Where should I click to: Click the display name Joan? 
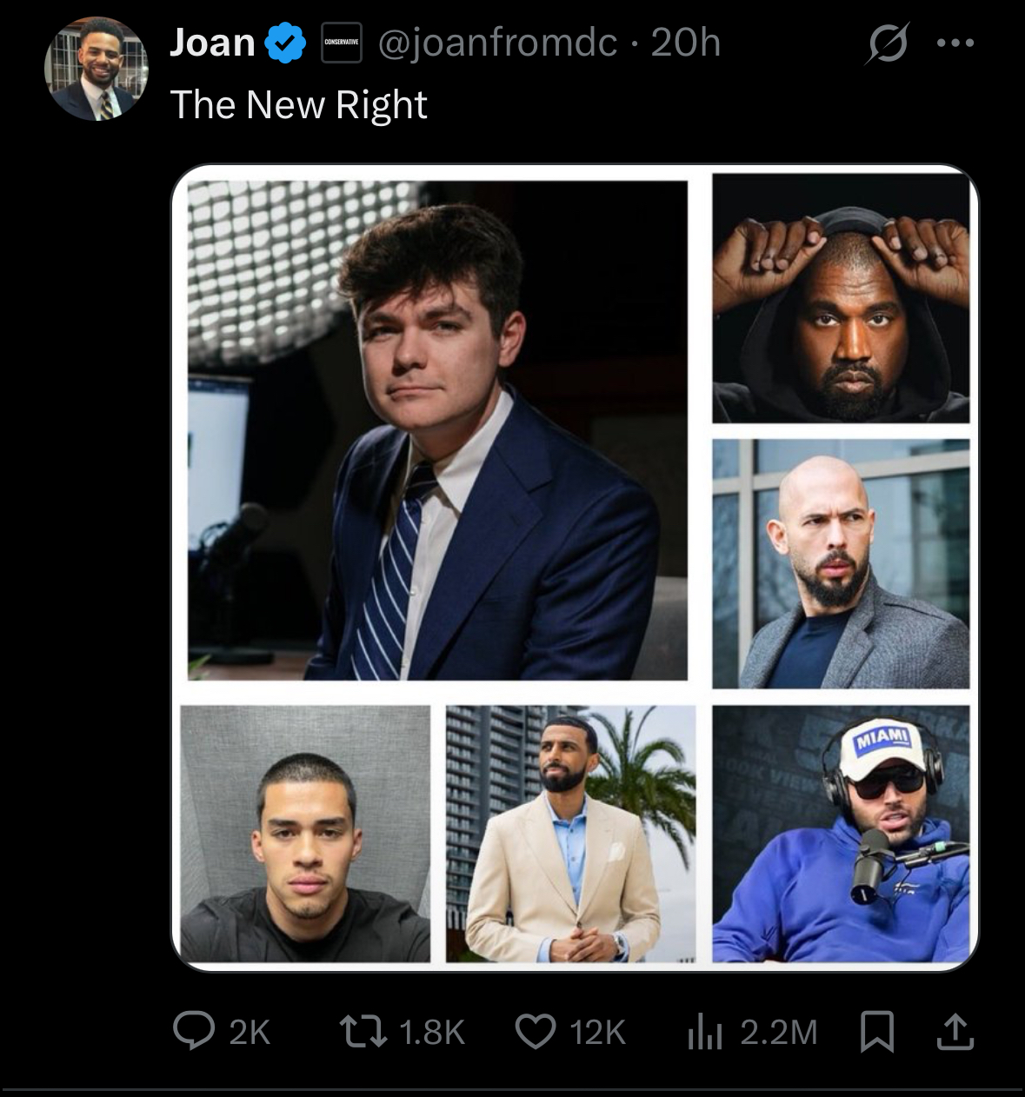click(x=212, y=43)
